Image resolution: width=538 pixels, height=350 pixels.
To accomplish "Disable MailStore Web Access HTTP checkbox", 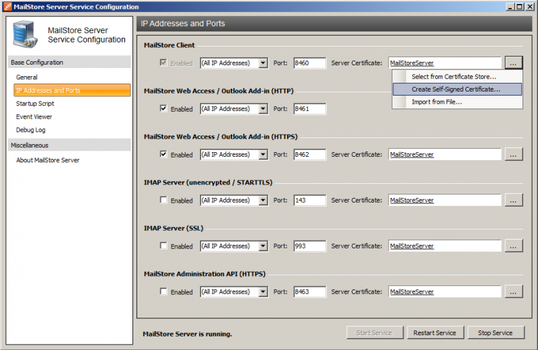I will 163,108.
